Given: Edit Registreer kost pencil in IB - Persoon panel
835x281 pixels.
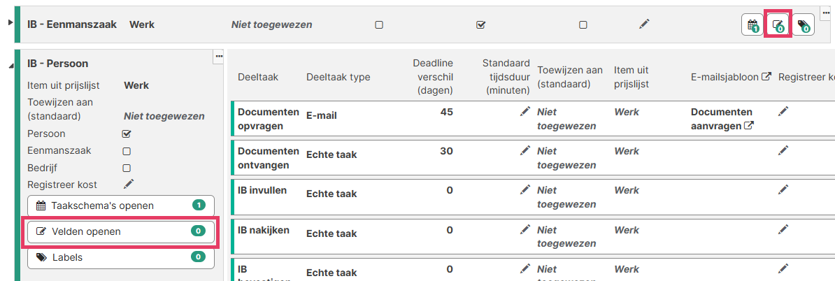Looking at the screenshot, I should coord(128,184).
